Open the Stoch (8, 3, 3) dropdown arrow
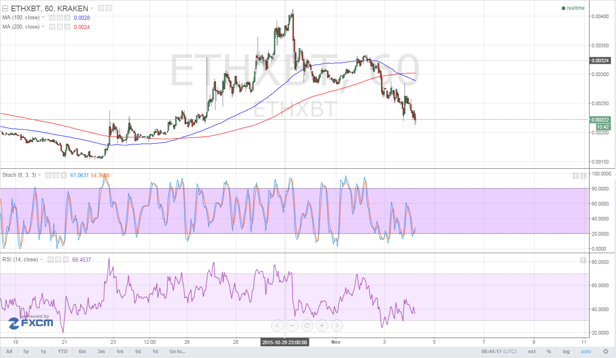 (39, 175)
